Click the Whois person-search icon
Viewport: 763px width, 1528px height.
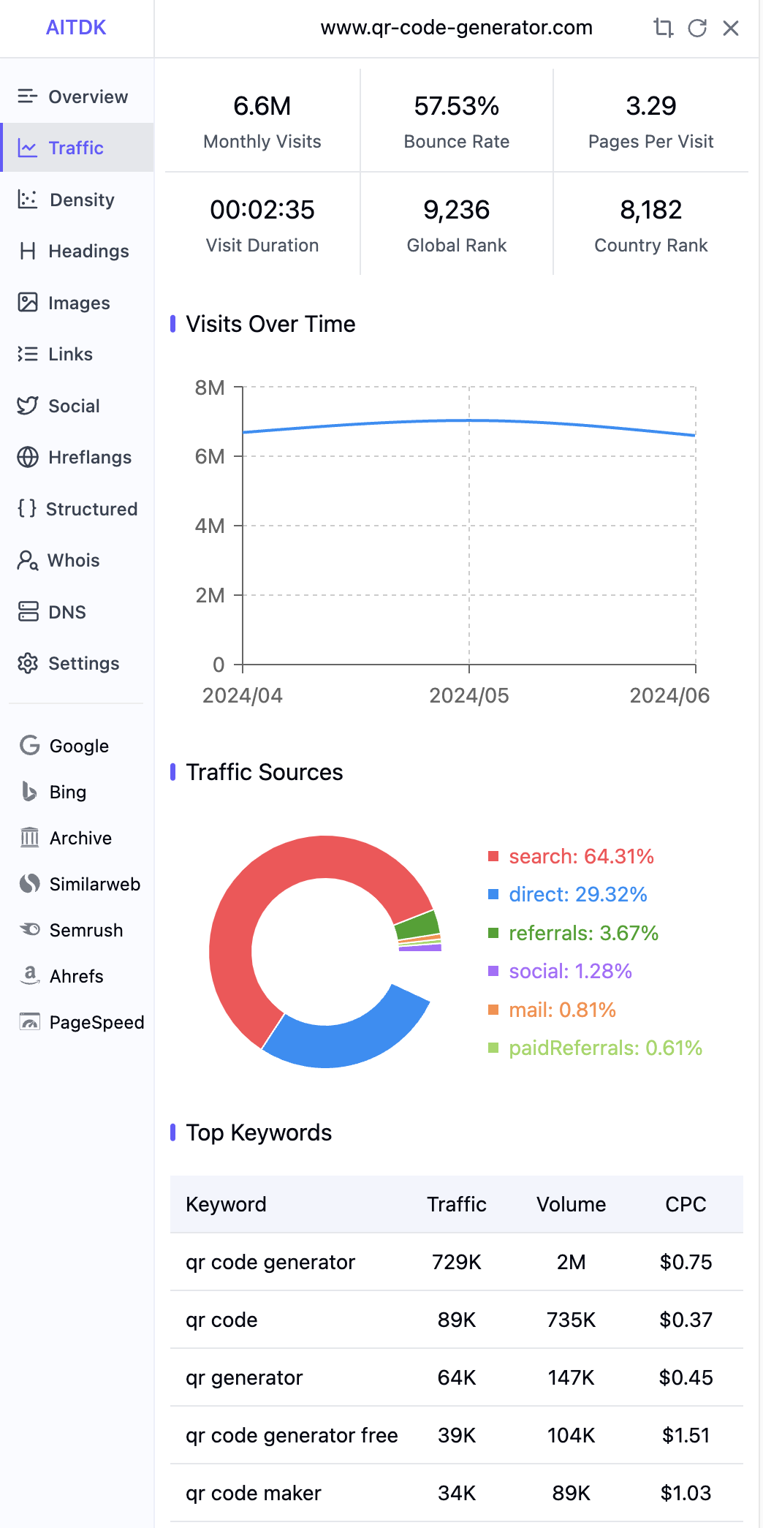28,560
